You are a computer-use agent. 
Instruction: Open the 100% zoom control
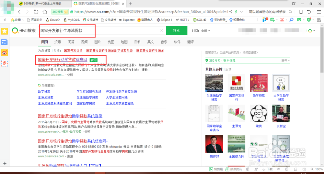click(x=317, y=169)
